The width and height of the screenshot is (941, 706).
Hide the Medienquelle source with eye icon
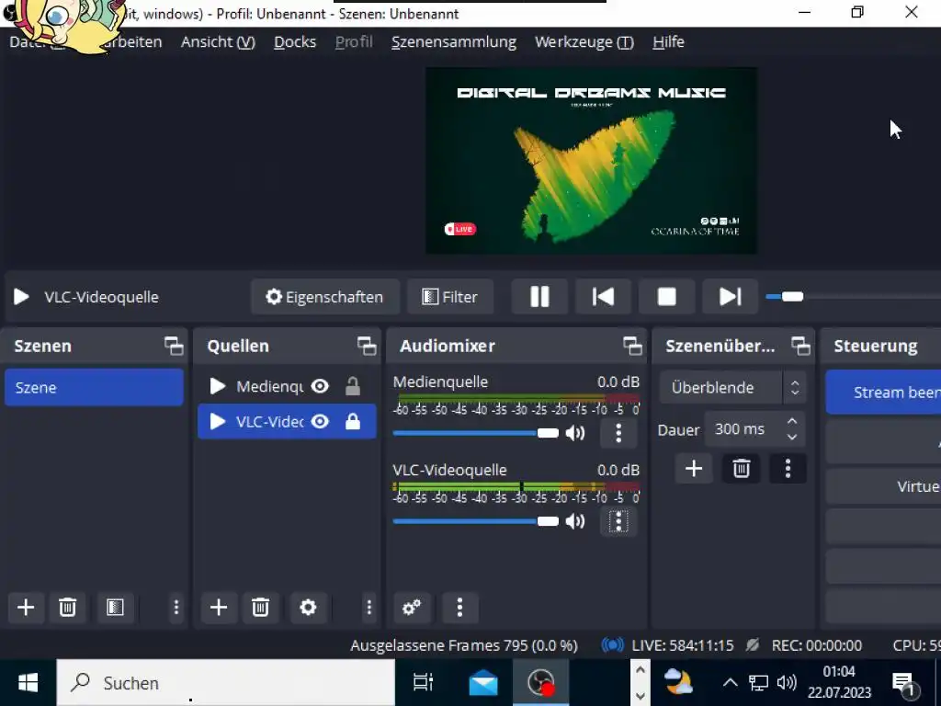click(x=321, y=386)
